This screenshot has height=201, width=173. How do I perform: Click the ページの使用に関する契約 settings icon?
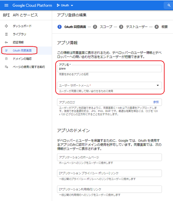pyautogui.click(x=6, y=67)
